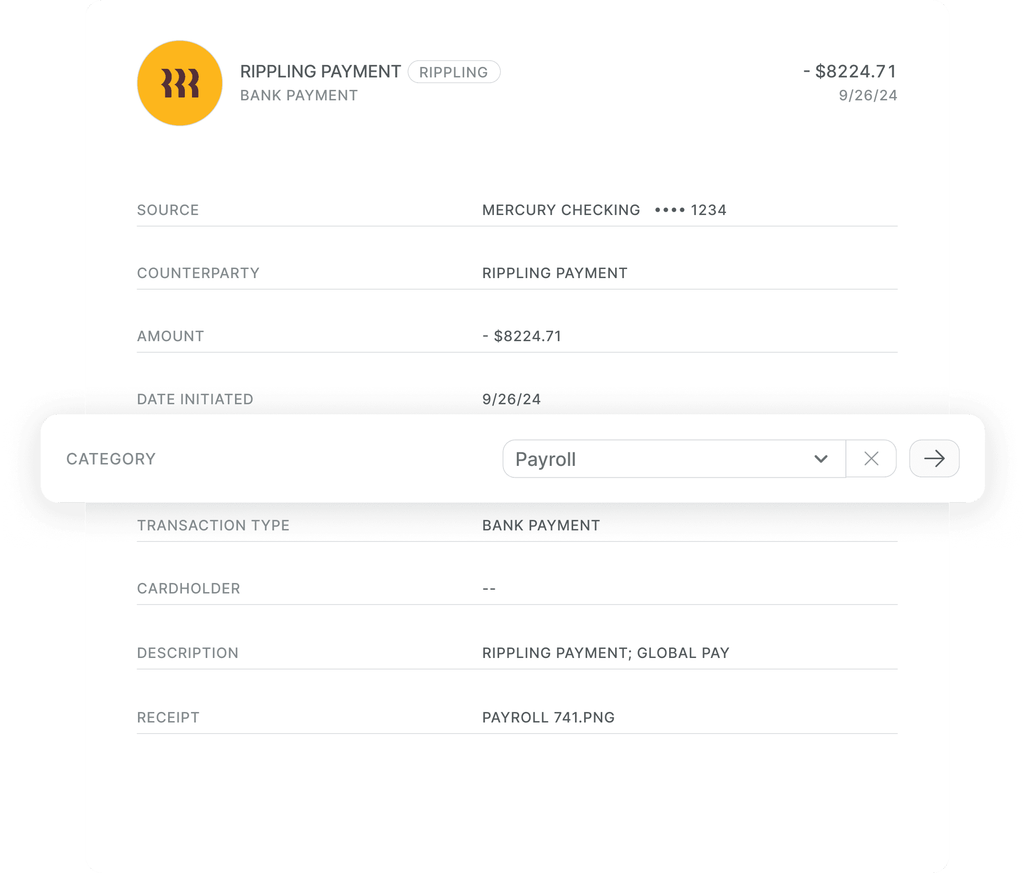1025x873 pixels.
Task: Clear the category with X icon
Action: pos(871,459)
